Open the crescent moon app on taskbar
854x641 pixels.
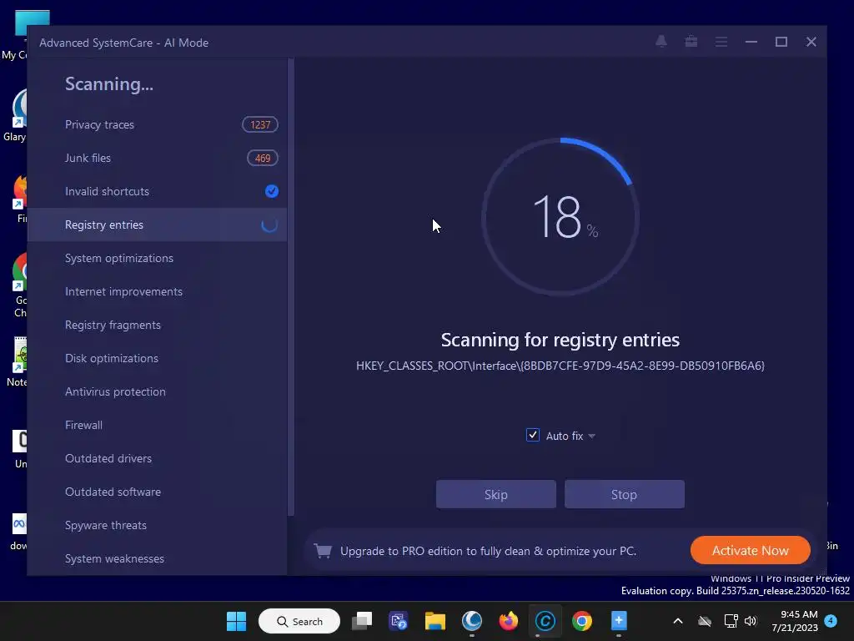tap(472, 621)
